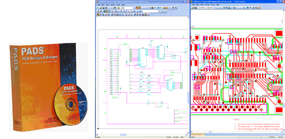Activate the select arrow tool in Logic toolbar
This screenshot has width=285, height=139.
click(98, 14)
